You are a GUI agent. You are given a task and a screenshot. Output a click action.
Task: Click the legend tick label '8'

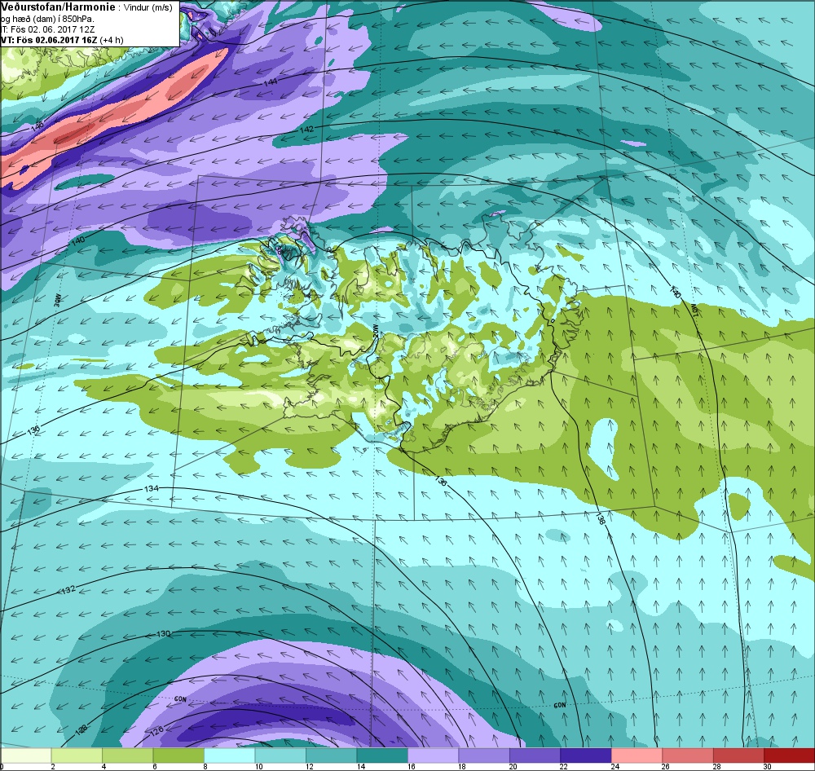pyautogui.click(x=205, y=767)
